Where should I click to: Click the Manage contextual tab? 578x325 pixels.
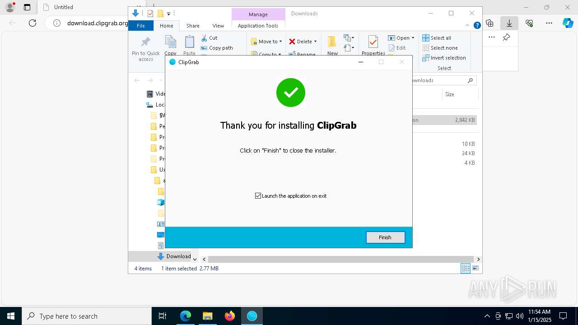[258, 14]
